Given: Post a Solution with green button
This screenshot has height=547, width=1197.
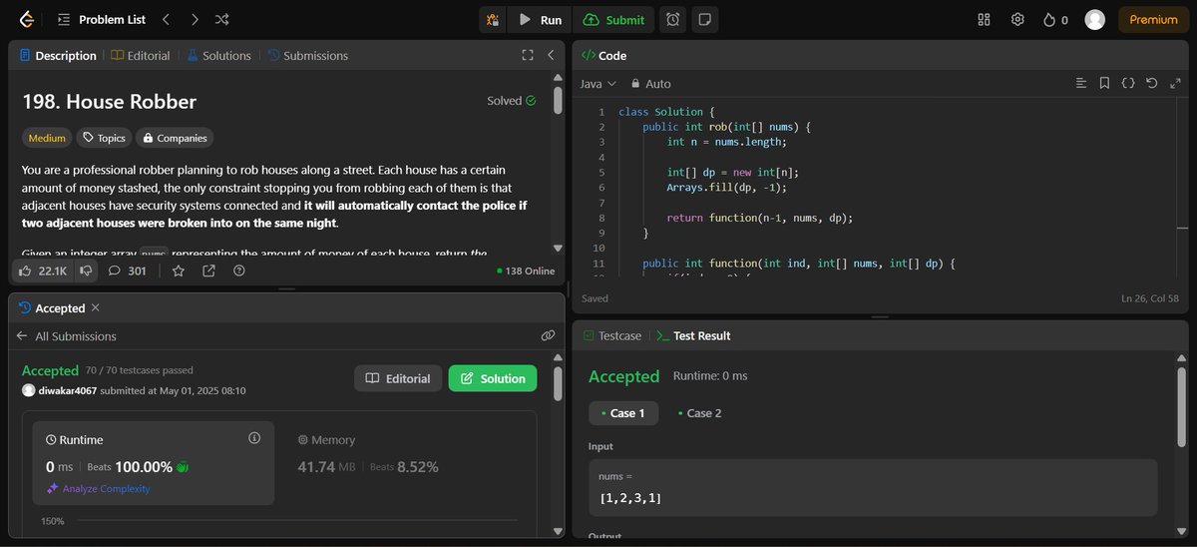Looking at the screenshot, I should pyautogui.click(x=493, y=378).
